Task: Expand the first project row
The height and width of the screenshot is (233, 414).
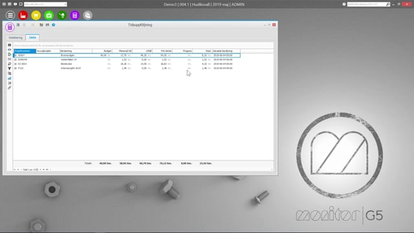Action: (16, 55)
